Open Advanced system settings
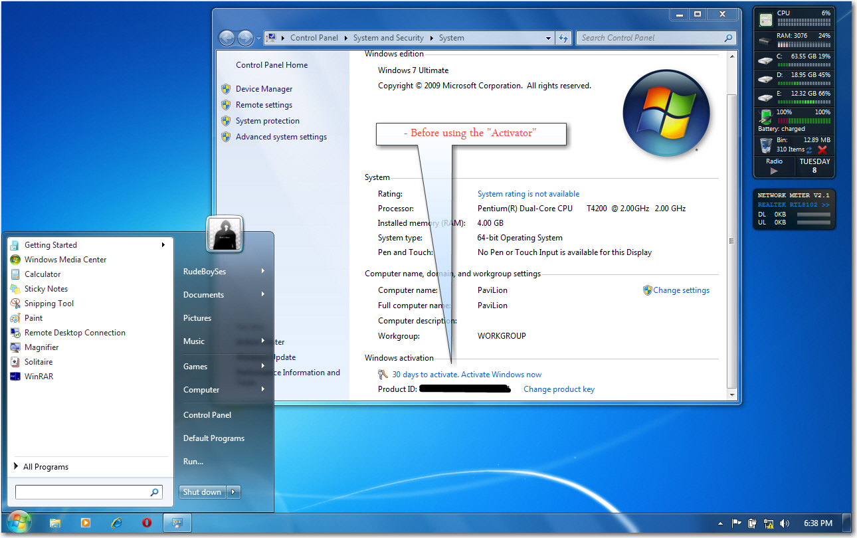The width and height of the screenshot is (857, 538). 281,137
